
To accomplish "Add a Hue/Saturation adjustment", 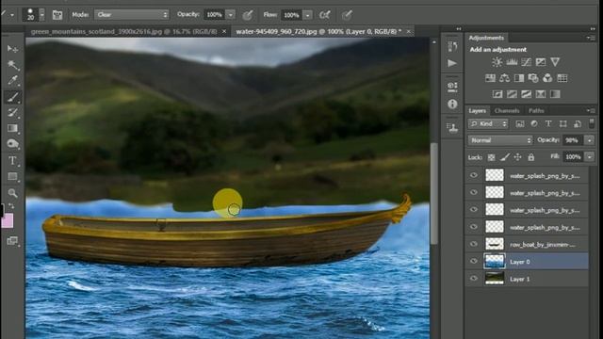I will pyautogui.click(x=490, y=78).
